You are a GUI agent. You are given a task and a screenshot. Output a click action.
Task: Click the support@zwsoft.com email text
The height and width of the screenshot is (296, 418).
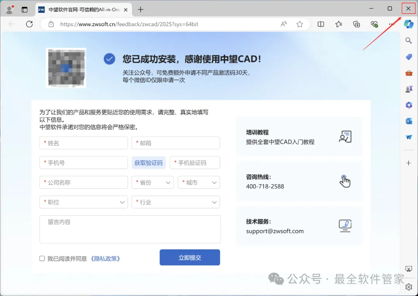tap(275, 231)
